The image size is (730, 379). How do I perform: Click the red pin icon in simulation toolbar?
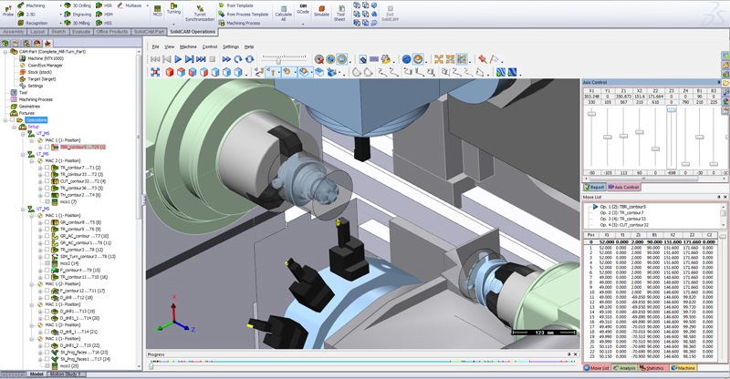click(x=483, y=59)
